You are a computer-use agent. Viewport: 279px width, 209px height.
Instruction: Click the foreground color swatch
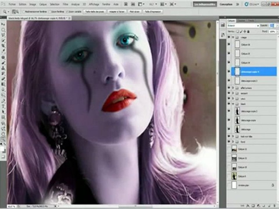(x=2, y=149)
